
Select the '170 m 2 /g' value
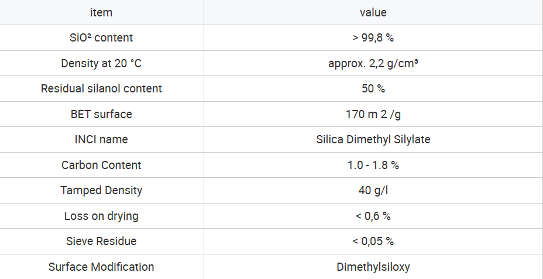click(373, 114)
